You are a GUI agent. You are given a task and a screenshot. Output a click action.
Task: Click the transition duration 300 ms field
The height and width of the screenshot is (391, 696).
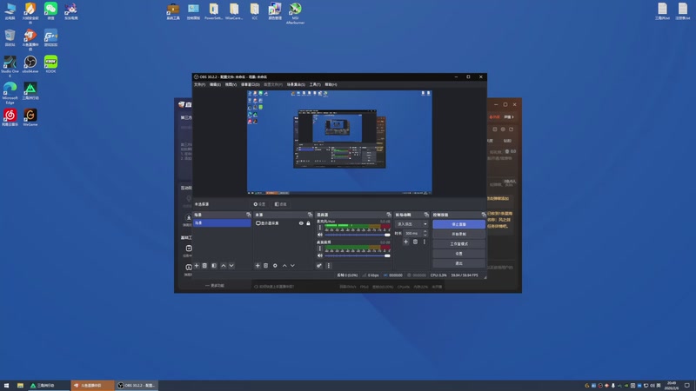(412, 233)
